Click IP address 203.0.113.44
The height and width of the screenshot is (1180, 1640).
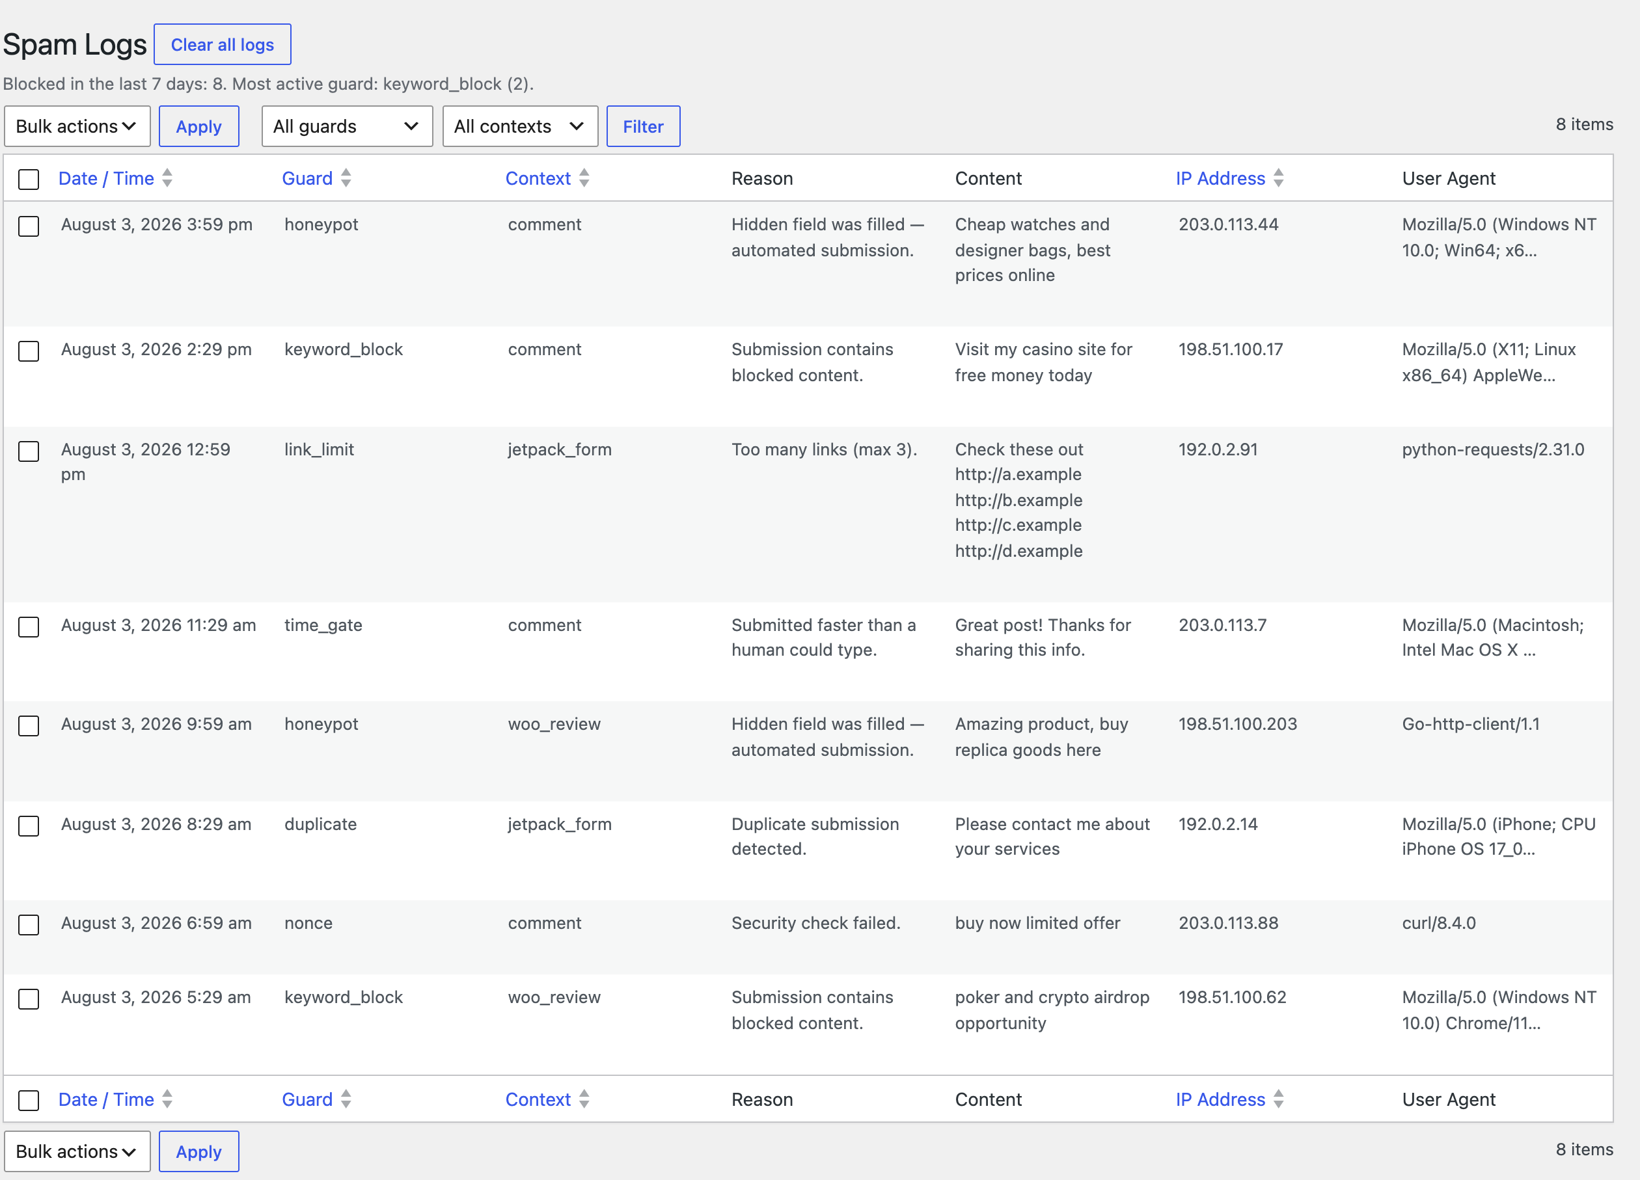pos(1229,224)
